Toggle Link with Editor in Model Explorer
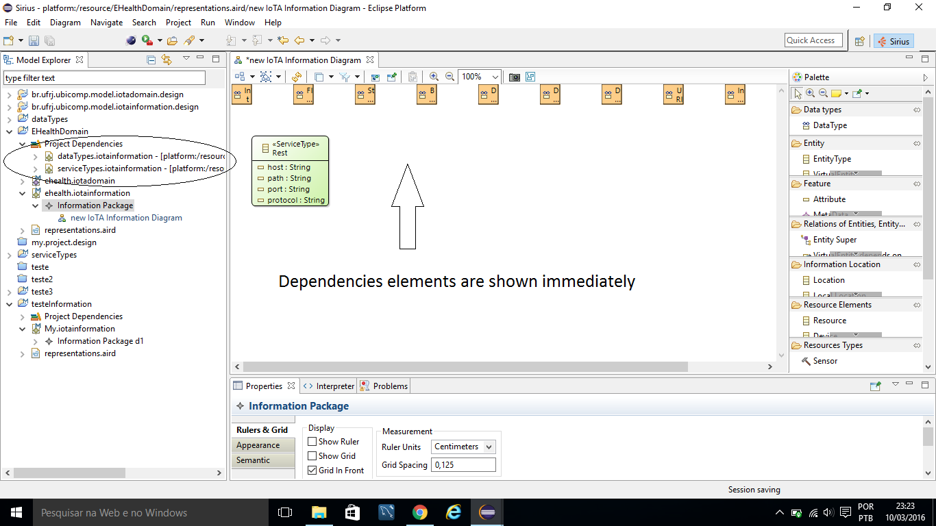Screen dimensions: 936x526 click(167, 60)
